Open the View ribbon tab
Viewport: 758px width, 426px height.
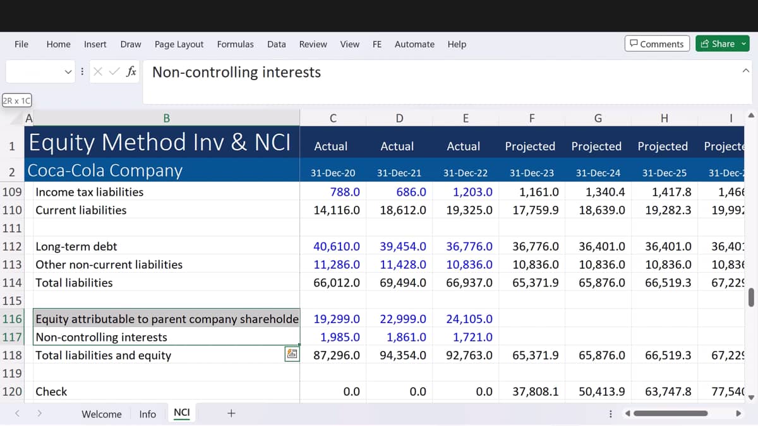click(x=349, y=44)
